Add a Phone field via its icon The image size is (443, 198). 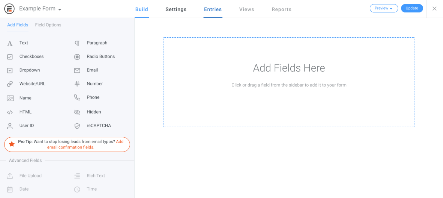click(77, 98)
